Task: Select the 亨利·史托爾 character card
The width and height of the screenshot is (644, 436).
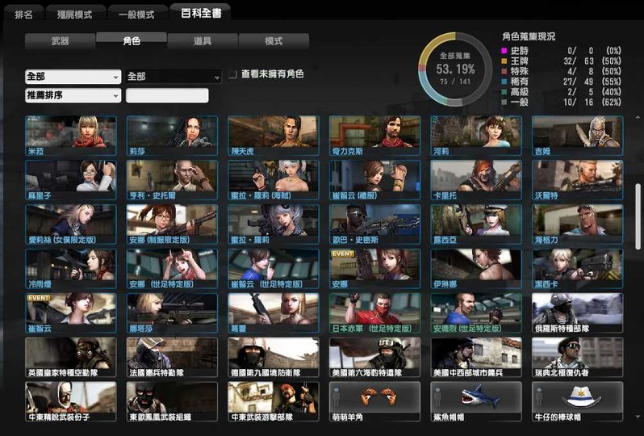Action: pos(172,180)
